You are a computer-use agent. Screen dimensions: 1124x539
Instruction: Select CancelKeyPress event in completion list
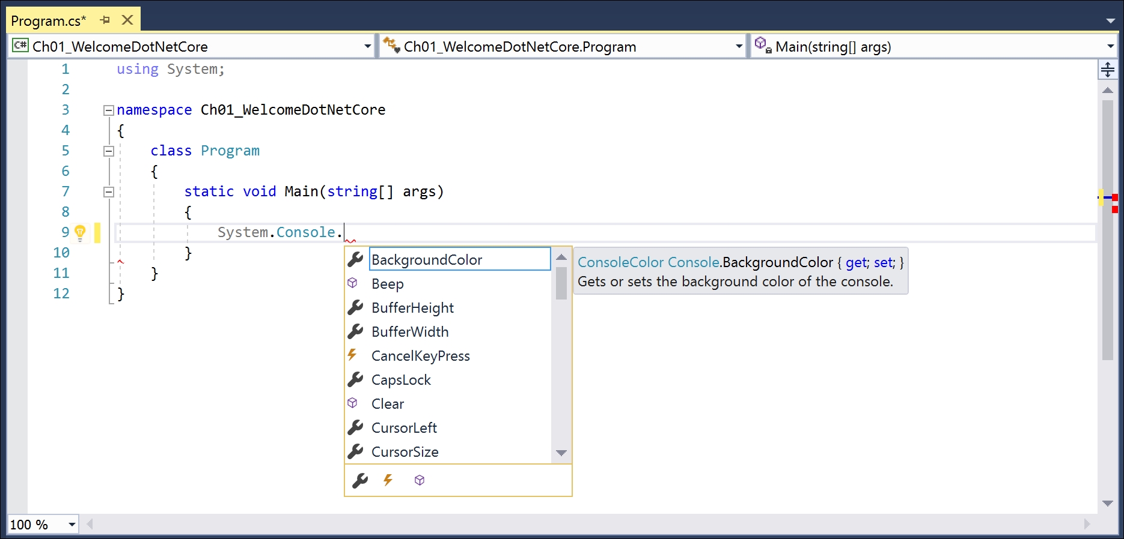(448, 356)
